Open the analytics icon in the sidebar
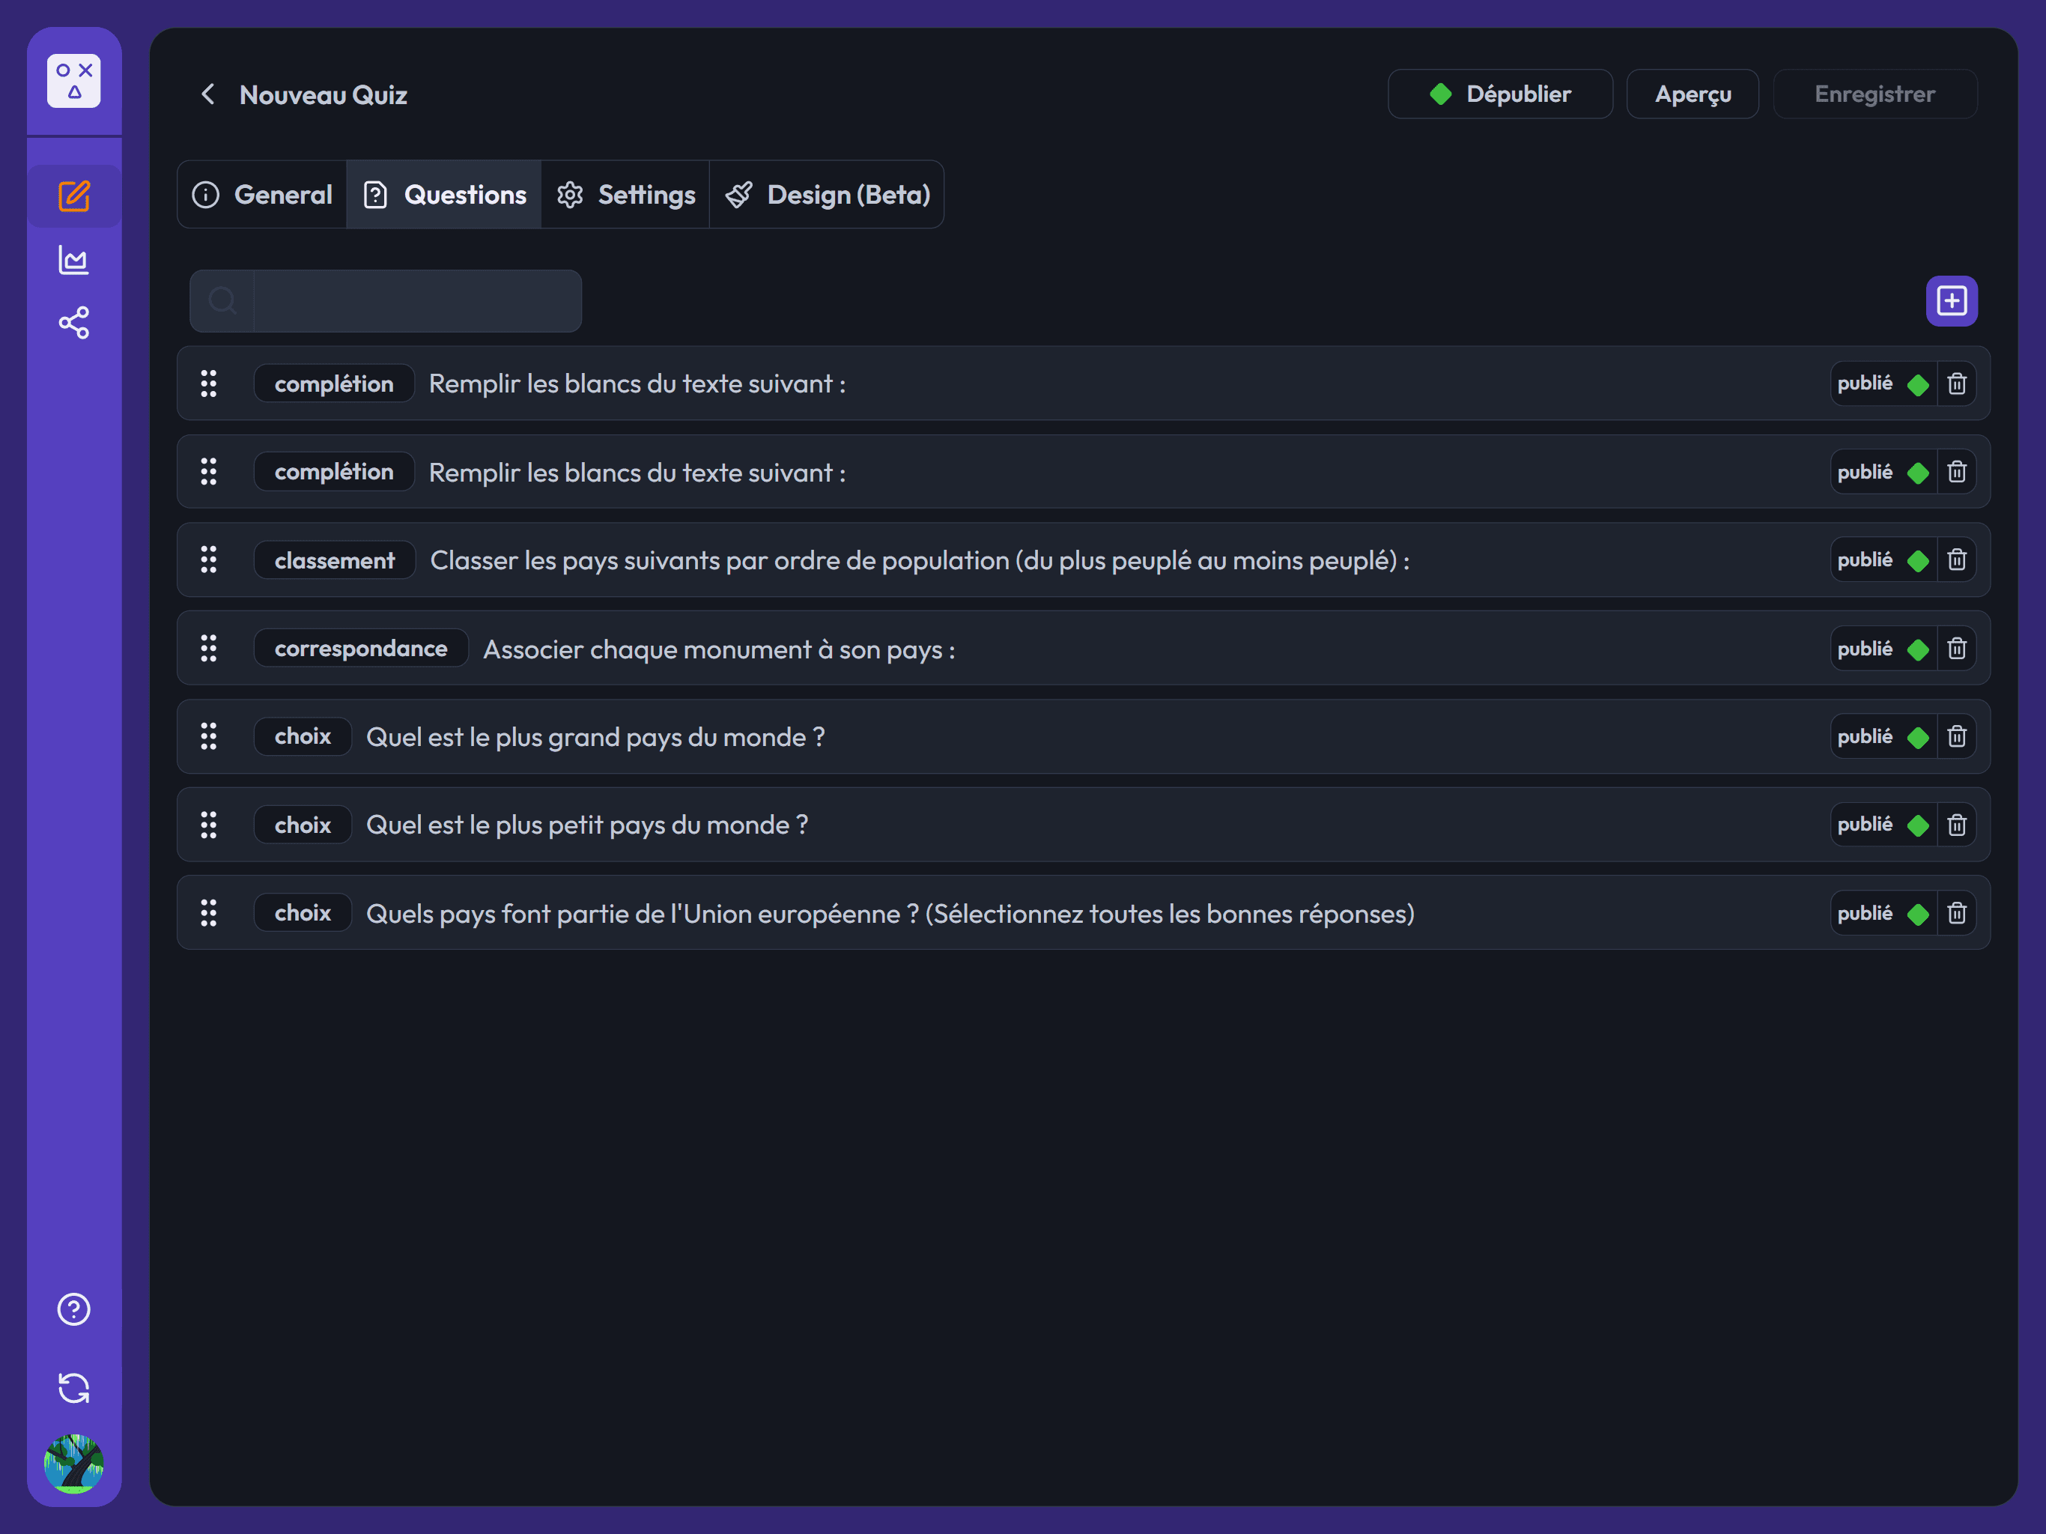This screenshot has width=2046, height=1534. tap(74, 260)
